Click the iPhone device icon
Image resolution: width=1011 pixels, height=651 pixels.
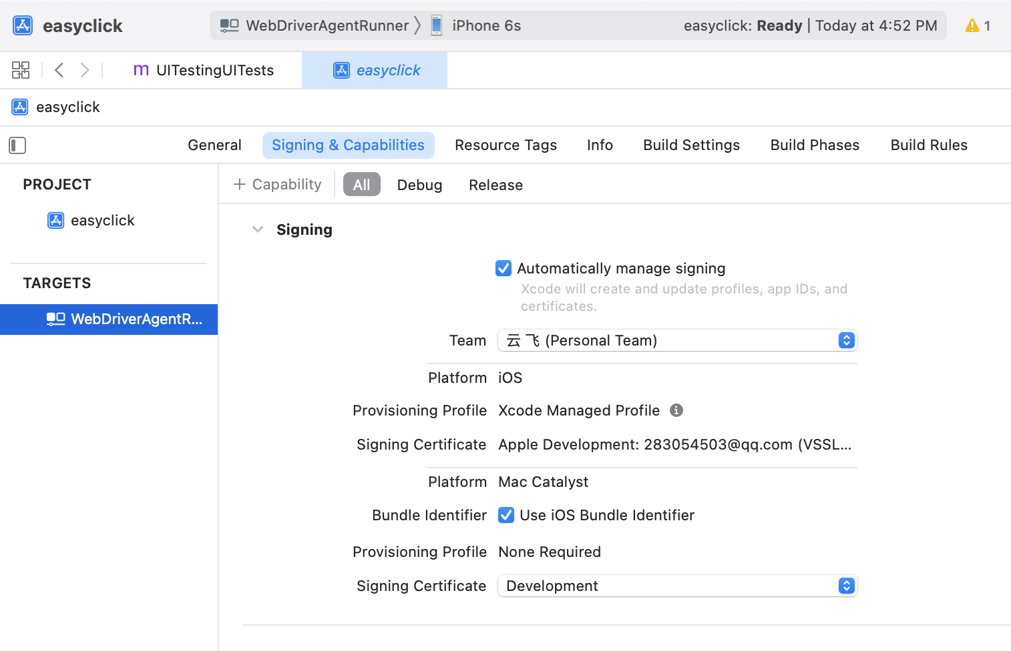(x=437, y=25)
